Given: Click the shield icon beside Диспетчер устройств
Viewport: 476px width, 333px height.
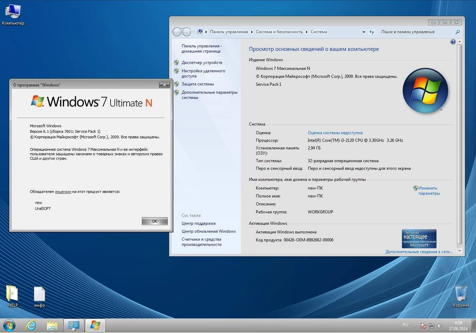Looking at the screenshot, I should [176, 63].
